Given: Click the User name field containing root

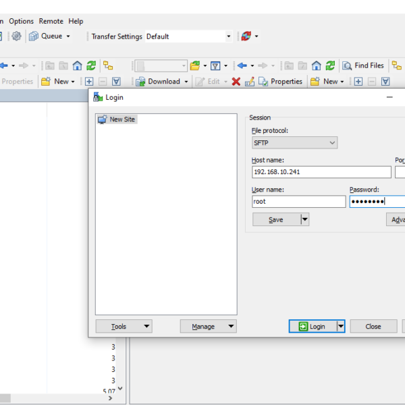Looking at the screenshot, I should click(x=298, y=202).
